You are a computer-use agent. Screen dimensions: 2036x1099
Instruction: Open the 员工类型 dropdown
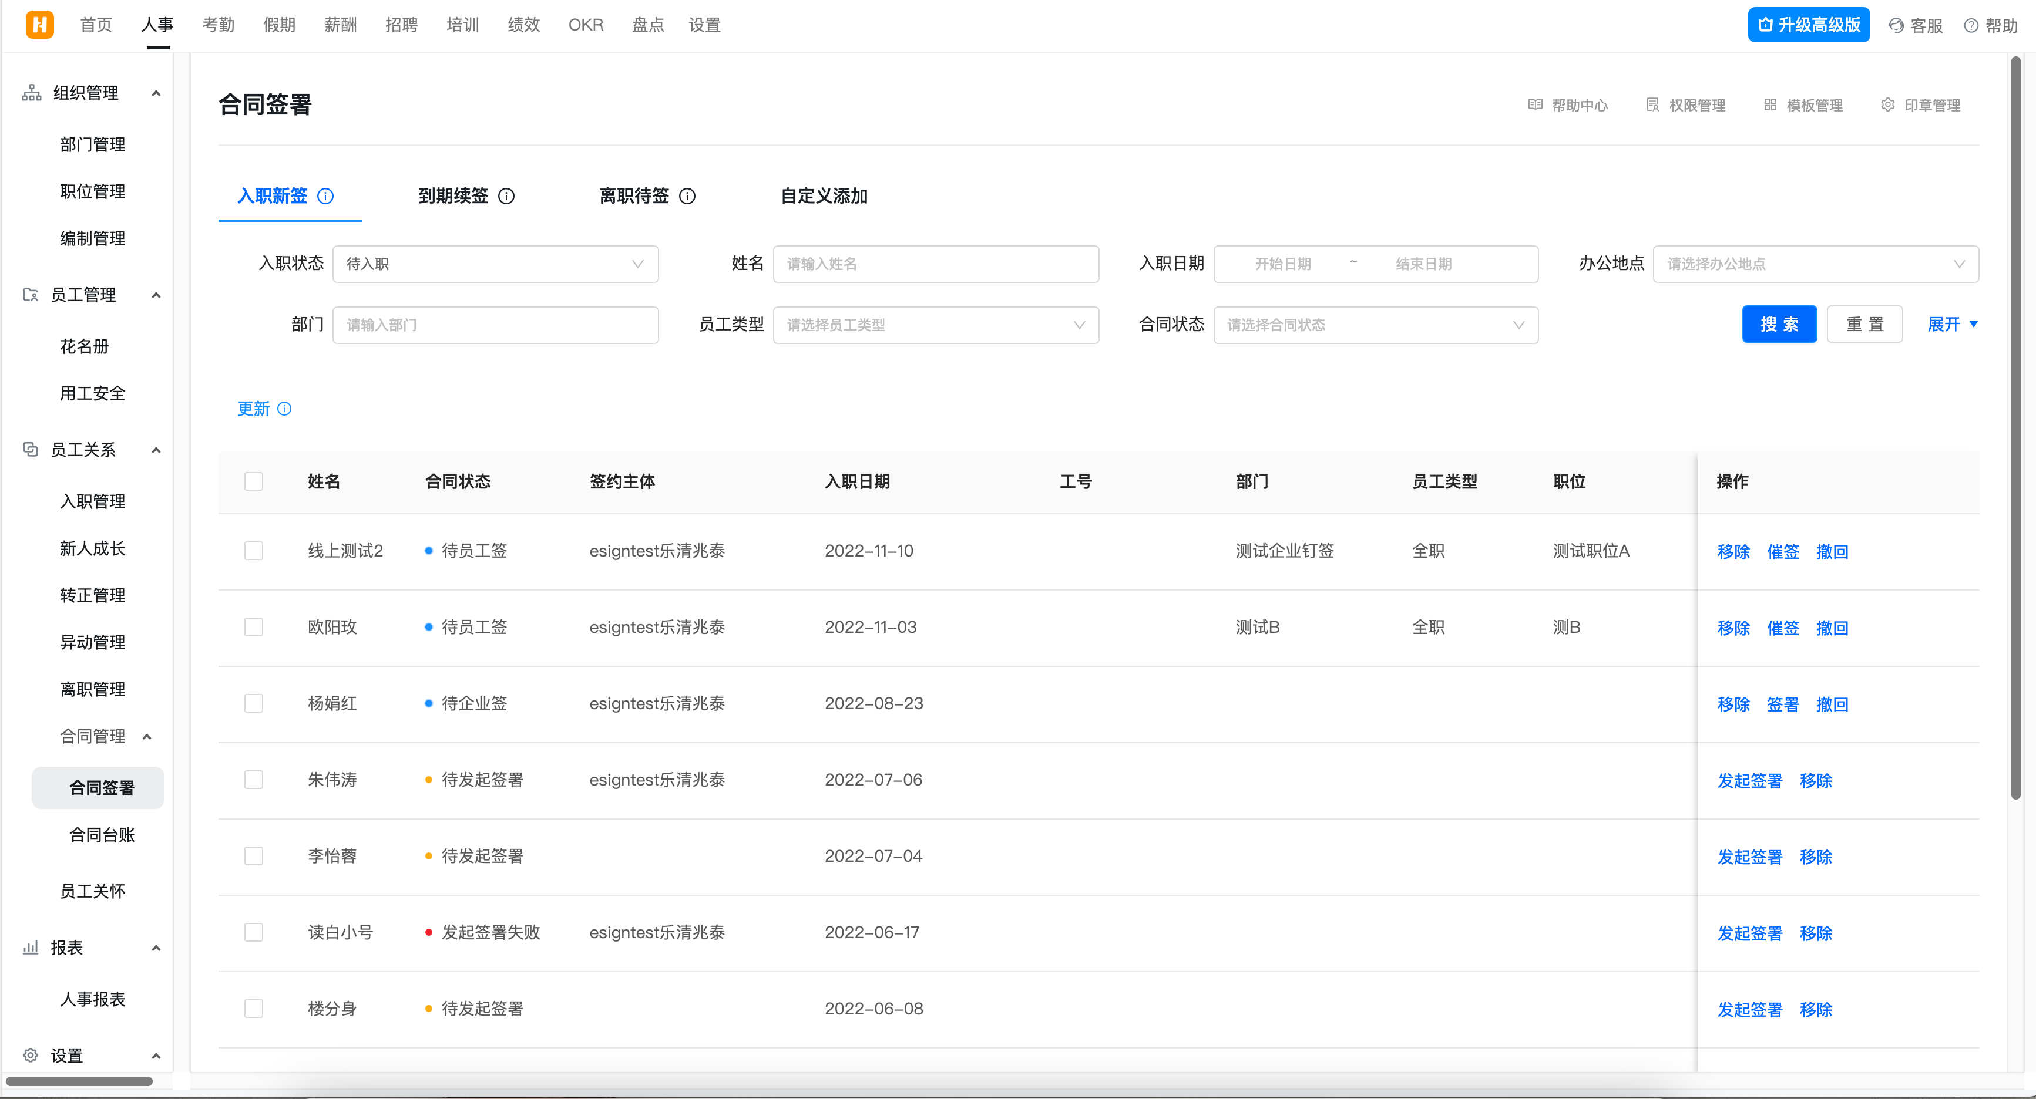tap(936, 325)
